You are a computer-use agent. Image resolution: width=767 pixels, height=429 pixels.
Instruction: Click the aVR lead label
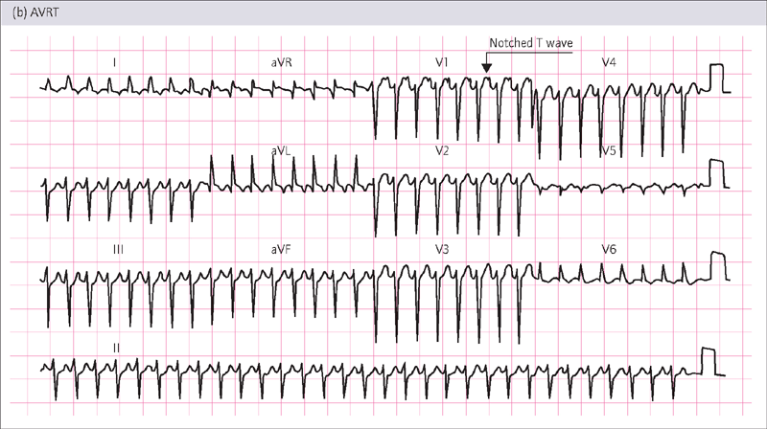281,62
